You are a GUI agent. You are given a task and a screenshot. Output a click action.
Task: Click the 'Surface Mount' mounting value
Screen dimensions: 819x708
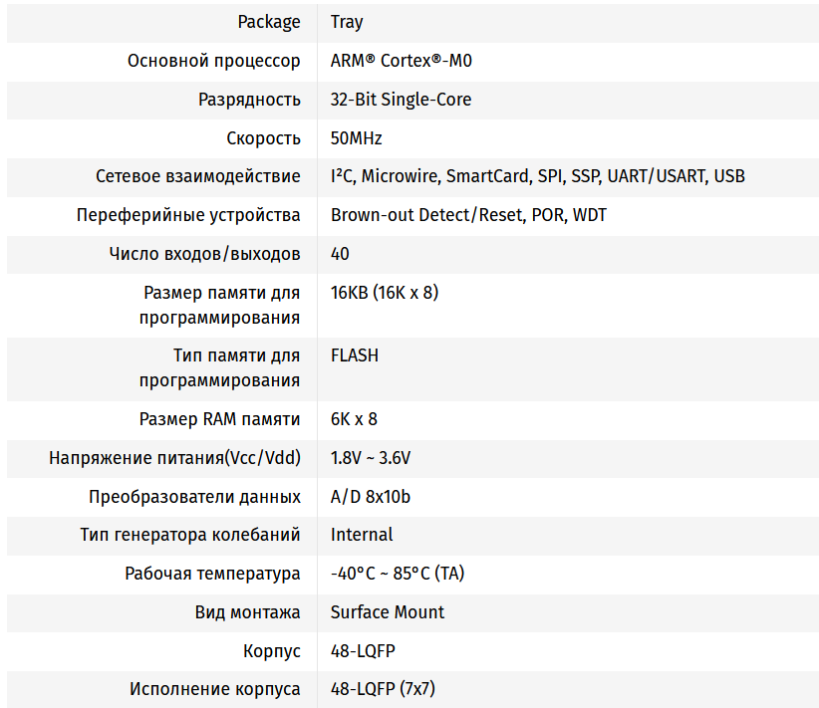tap(388, 612)
